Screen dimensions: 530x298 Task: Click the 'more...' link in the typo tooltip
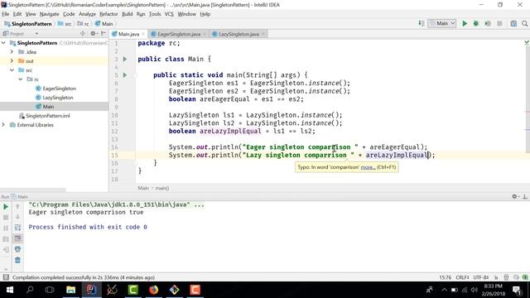(368, 167)
